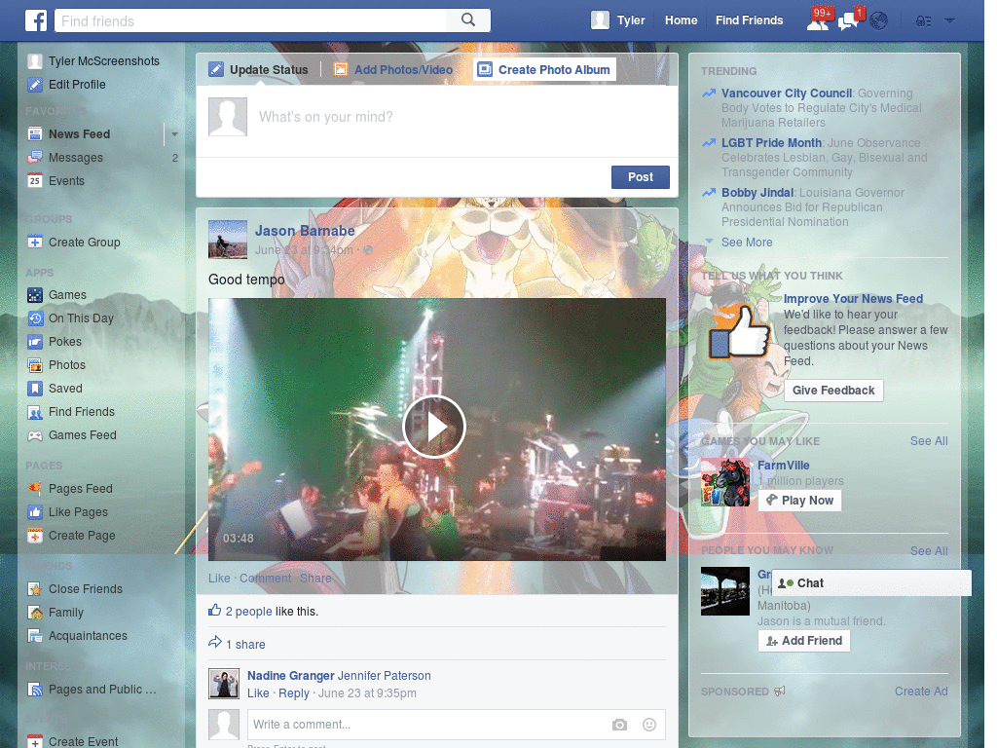The width and height of the screenshot is (997, 748).
Task: Click the Edit Profile pencil icon
Action: [35, 84]
